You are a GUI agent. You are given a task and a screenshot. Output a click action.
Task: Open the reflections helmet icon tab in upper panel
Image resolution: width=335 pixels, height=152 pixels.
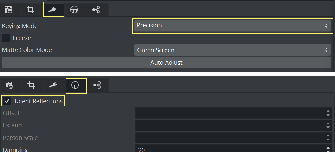point(74,10)
